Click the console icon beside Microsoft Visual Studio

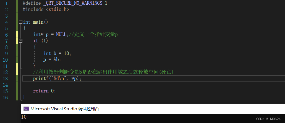point(26,109)
